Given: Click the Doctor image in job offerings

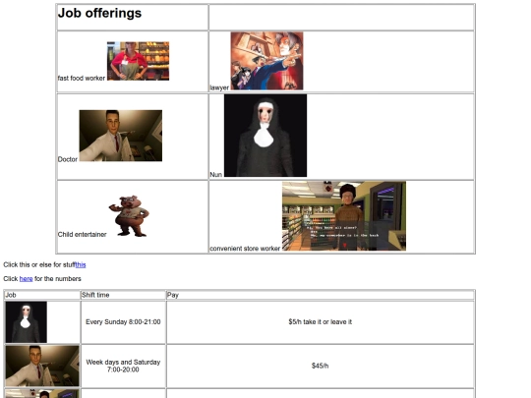Looking at the screenshot, I should [121, 136].
